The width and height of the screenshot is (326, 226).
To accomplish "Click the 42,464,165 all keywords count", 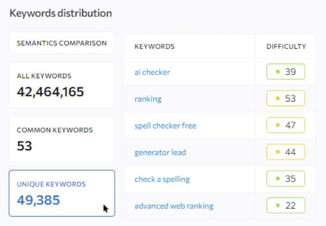I will (x=50, y=92).
